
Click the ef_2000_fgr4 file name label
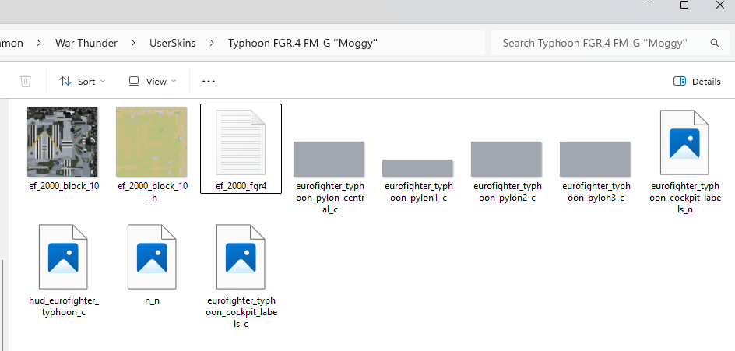tap(241, 186)
